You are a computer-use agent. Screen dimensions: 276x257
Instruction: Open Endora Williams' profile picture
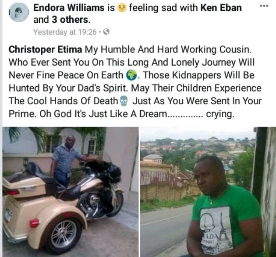[19, 12]
